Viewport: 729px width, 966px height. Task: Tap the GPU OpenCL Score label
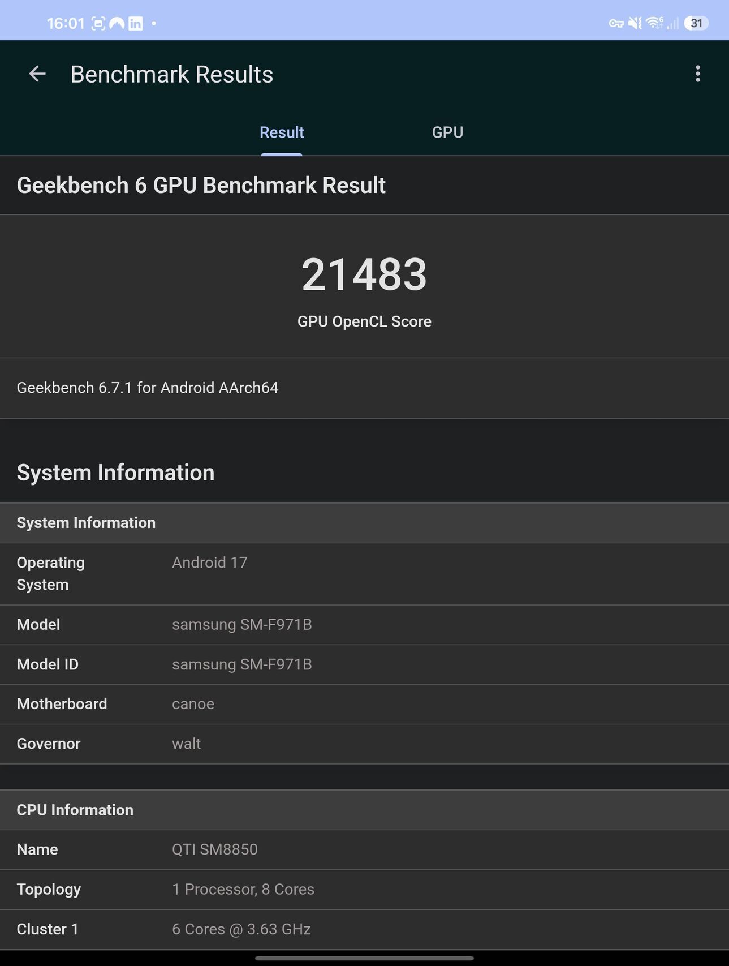364,321
